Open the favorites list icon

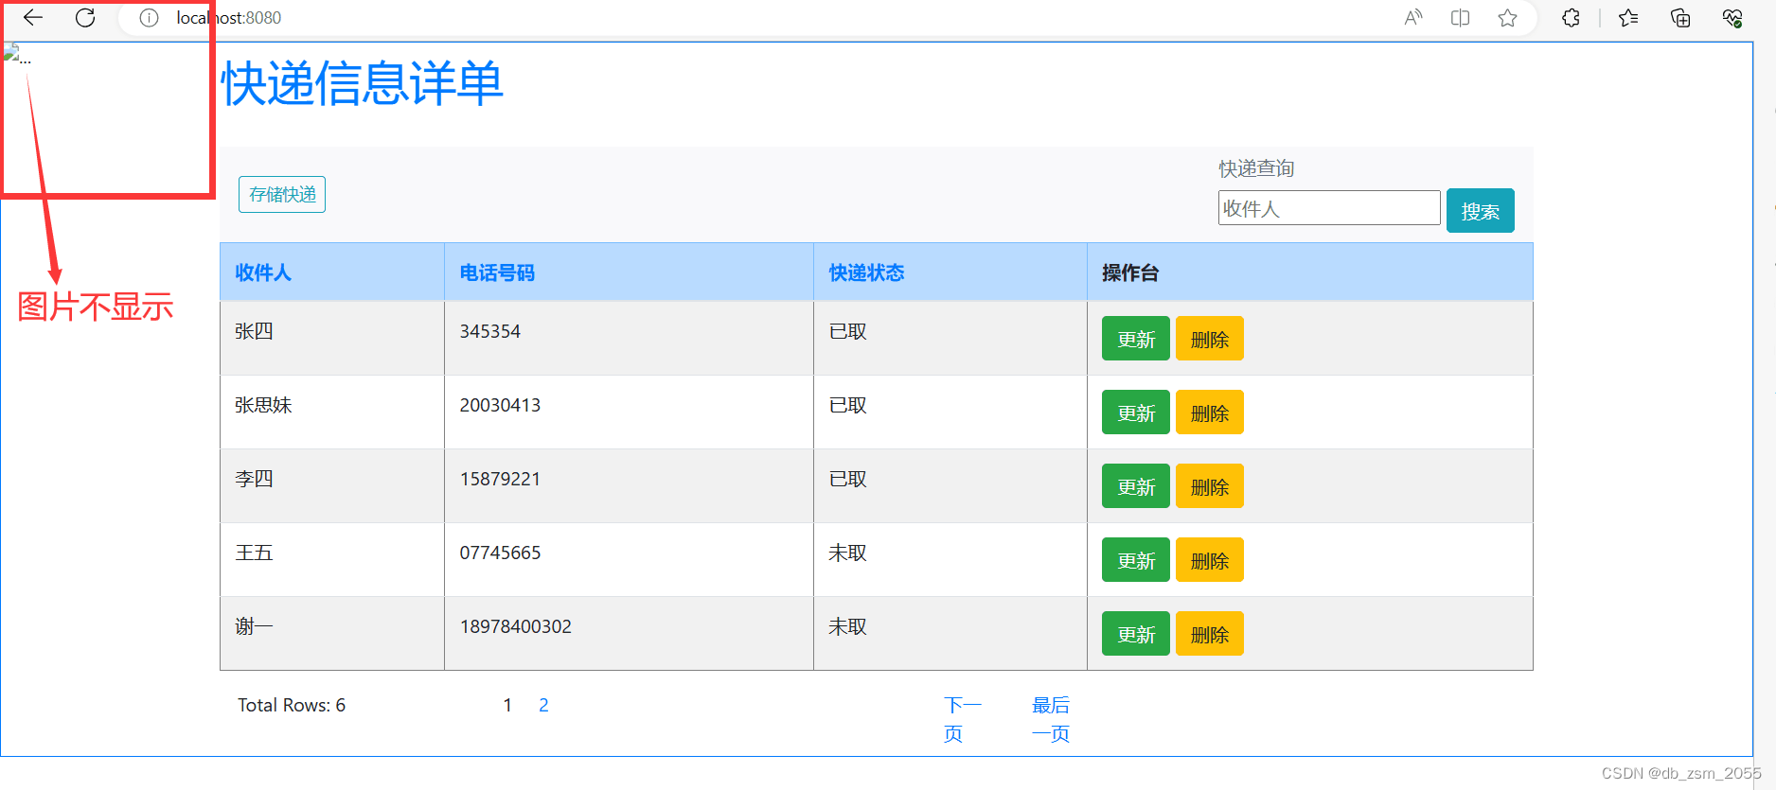pyautogui.click(x=1628, y=18)
